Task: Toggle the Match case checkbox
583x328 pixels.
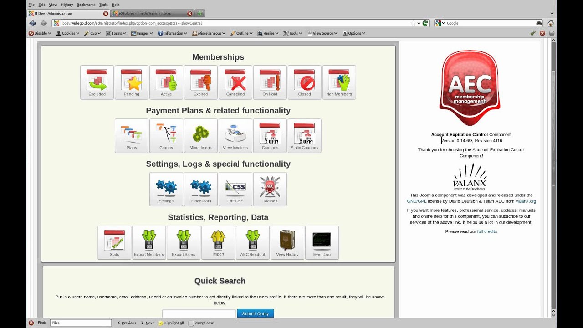Action: (x=191, y=323)
